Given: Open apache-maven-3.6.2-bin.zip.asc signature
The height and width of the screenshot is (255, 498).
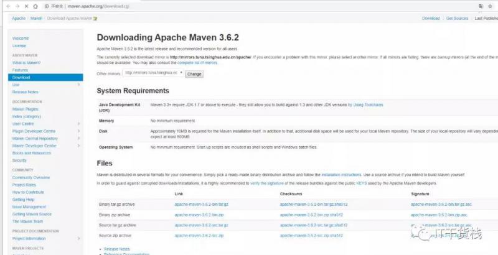Looking at the screenshot, I should (439, 215).
